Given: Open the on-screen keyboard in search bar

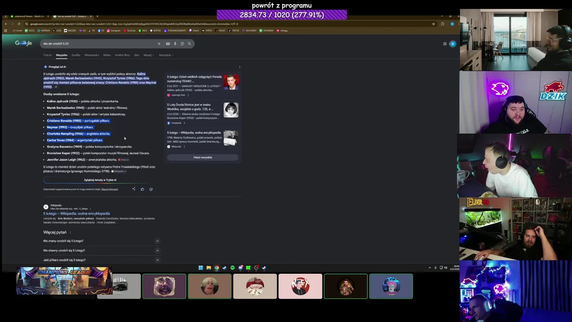Looking at the screenshot, I should pyautogui.click(x=168, y=43).
